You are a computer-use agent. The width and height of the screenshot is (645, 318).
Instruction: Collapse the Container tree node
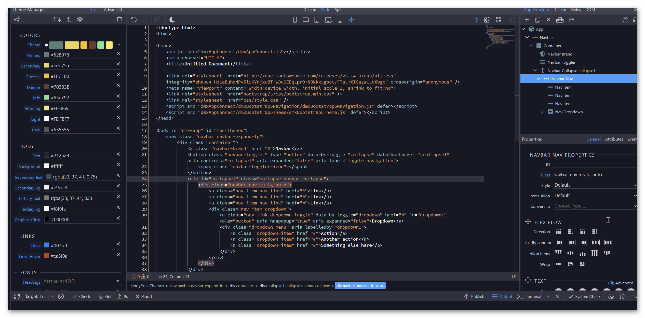tap(531, 46)
